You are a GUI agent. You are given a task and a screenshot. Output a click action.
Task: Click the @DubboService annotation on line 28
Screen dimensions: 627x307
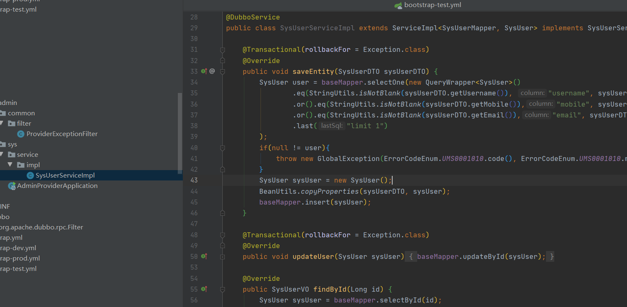click(x=253, y=17)
